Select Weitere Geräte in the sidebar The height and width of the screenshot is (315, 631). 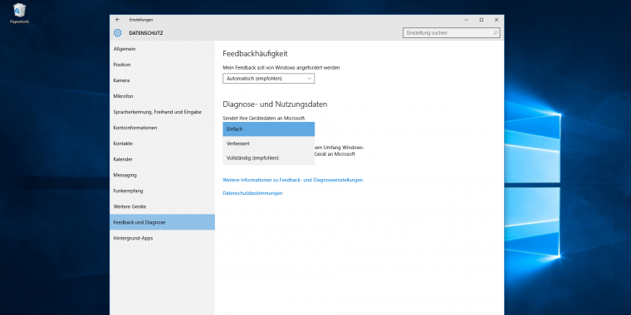(x=162, y=206)
